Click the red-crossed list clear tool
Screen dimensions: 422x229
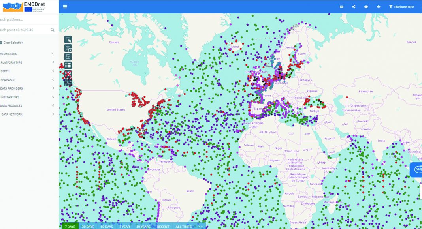point(68,74)
